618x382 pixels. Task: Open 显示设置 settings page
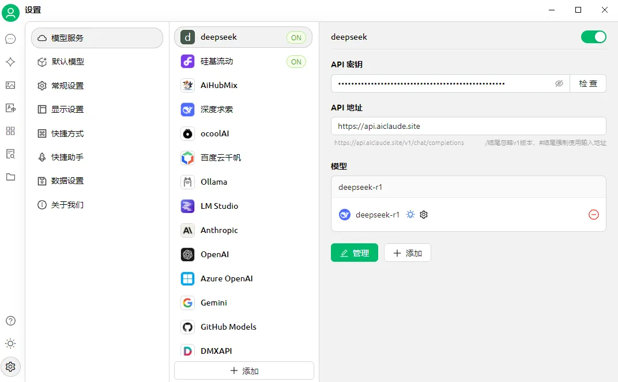(67, 109)
